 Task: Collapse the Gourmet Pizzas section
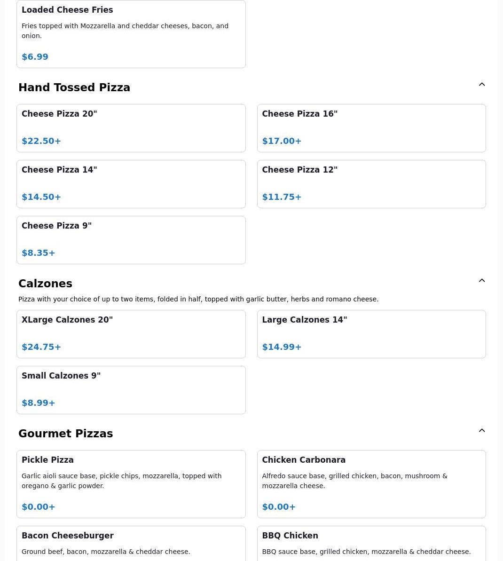pos(482,431)
